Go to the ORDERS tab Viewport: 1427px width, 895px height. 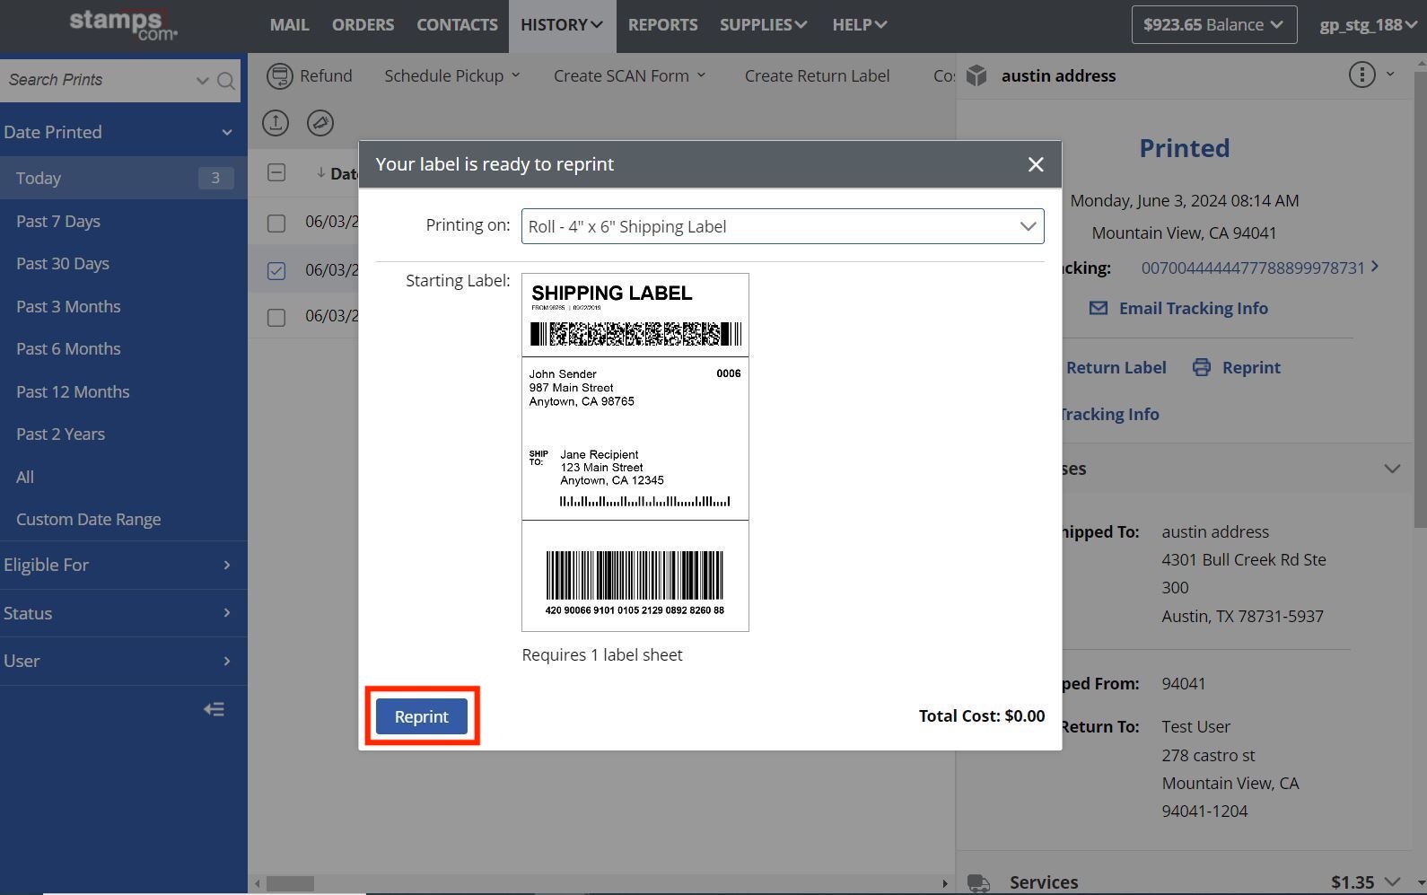[x=363, y=25]
